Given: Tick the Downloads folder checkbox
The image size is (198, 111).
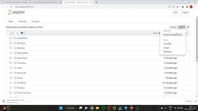Looking at the screenshot, I should [x=11, y=58].
